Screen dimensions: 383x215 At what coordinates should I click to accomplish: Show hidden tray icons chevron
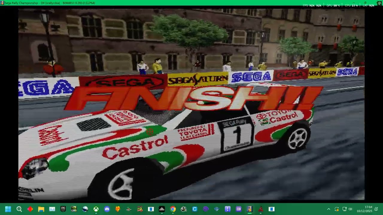click(329, 209)
